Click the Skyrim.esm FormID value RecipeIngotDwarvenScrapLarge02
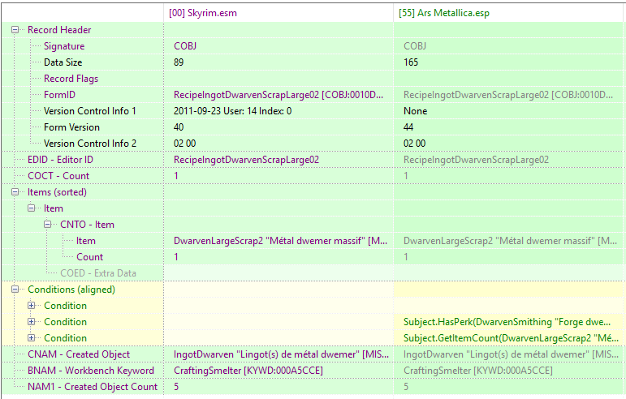 pos(278,95)
